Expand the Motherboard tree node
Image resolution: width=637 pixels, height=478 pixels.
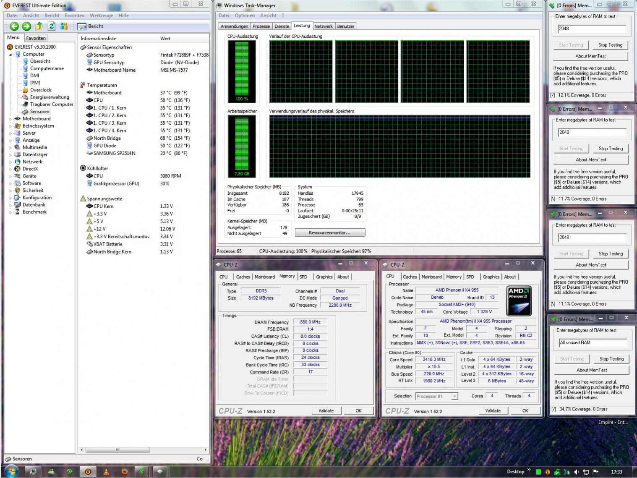coord(11,119)
